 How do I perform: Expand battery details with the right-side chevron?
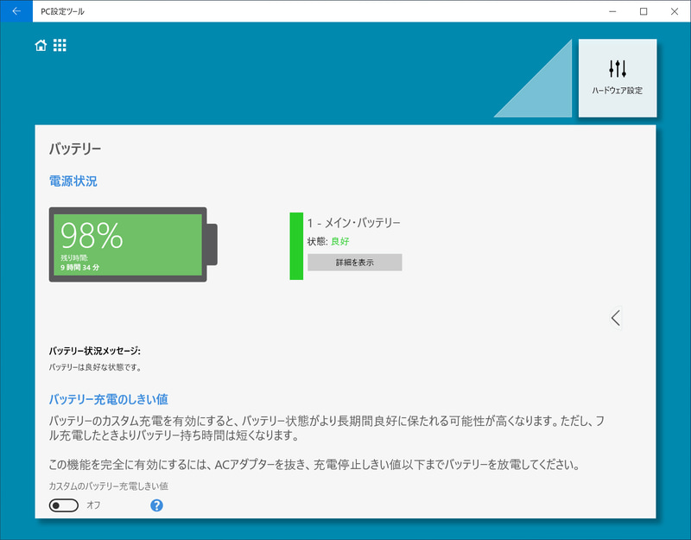(615, 317)
